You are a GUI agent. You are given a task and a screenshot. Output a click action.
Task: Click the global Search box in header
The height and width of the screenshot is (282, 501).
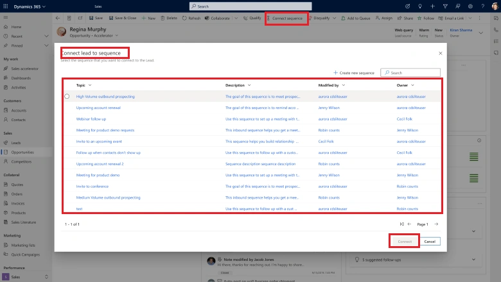[251, 6]
